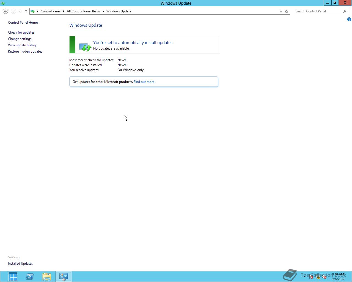Open Server Manager from taskbar
352x282 pixels.
point(13,276)
